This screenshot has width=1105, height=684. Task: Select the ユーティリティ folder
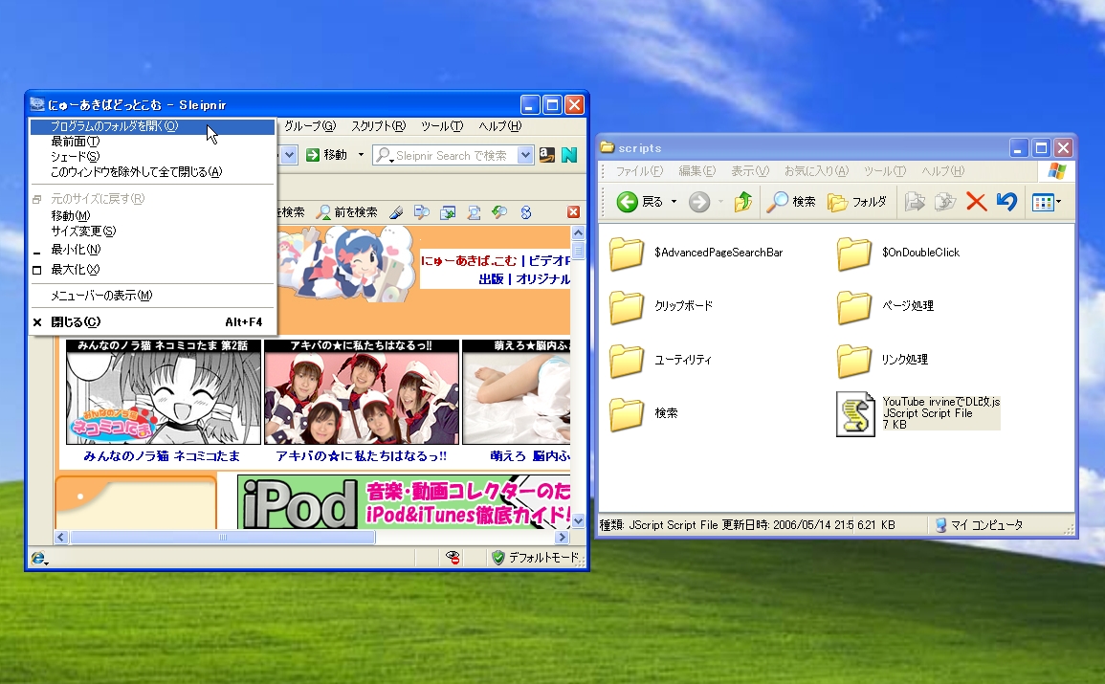(x=660, y=360)
